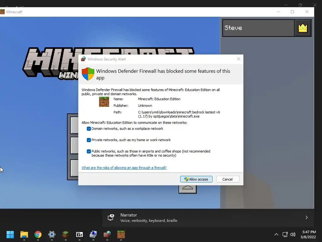Viewport: 322px width, 242px height.
Task: Click the crown icon next to Steve
Action: 303,28
